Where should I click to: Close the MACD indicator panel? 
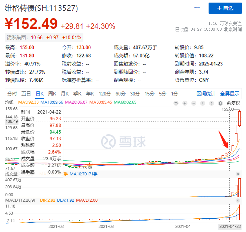point(238,200)
